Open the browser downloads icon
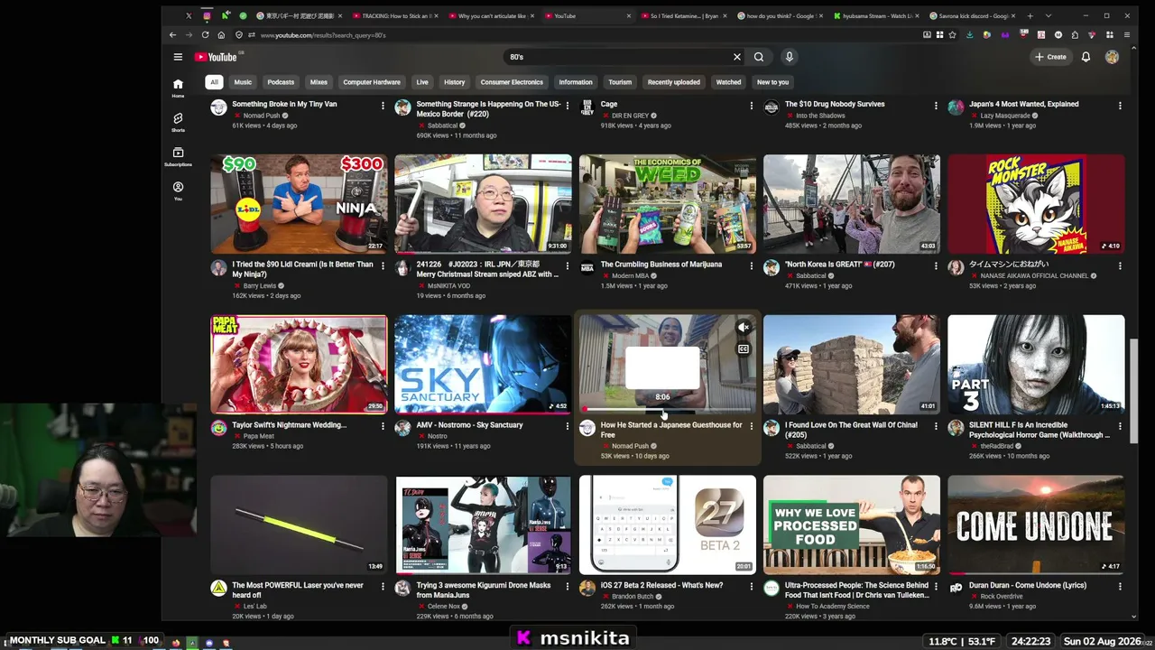Screen dimensions: 1155x650 [x=969, y=35]
